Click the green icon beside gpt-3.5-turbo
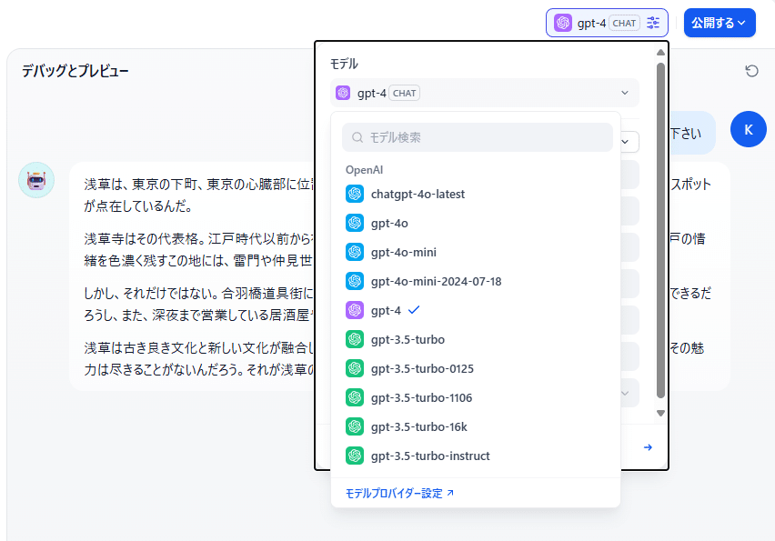The height and width of the screenshot is (541, 775). coord(355,339)
